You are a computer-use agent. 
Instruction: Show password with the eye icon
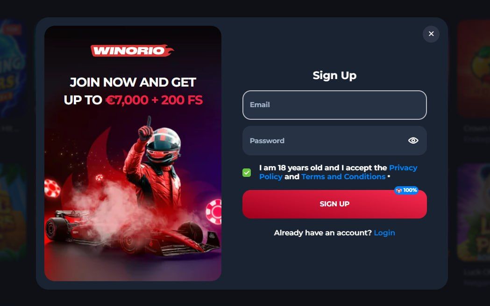pos(413,140)
